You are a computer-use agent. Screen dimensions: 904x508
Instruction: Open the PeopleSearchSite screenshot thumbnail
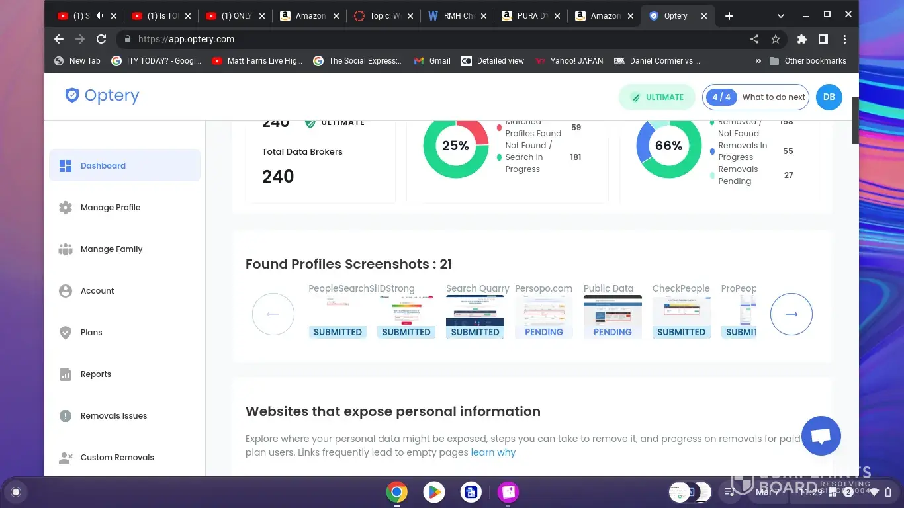[x=338, y=317]
